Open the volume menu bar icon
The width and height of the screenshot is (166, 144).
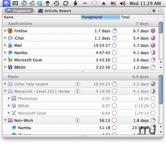[x=123, y=3]
